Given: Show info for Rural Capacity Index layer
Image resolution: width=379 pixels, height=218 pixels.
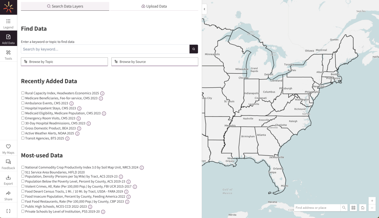Looking at the screenshot, I should point(103,93).
